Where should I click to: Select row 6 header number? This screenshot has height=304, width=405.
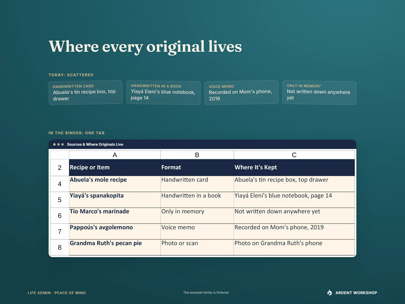[60, 216]
